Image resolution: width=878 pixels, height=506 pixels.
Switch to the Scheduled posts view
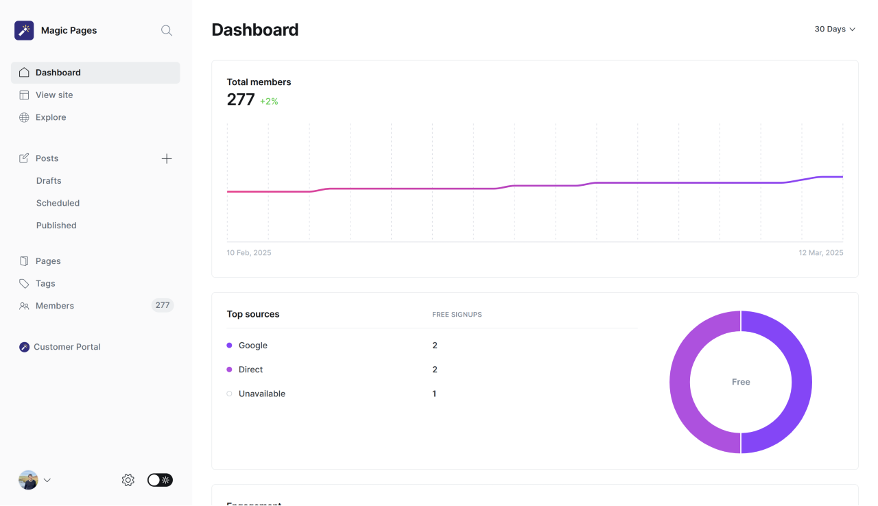[x=58, y=203]
